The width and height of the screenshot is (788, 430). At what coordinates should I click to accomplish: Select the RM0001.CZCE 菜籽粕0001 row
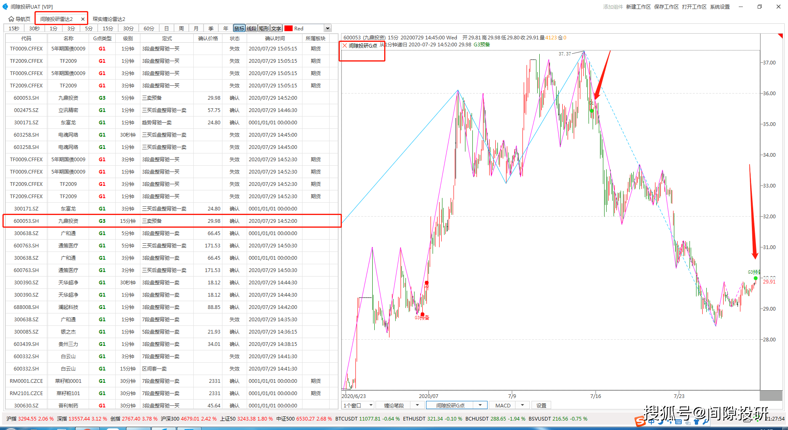[x=172, y=381]
